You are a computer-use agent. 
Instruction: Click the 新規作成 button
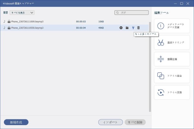tap(16, 122)
